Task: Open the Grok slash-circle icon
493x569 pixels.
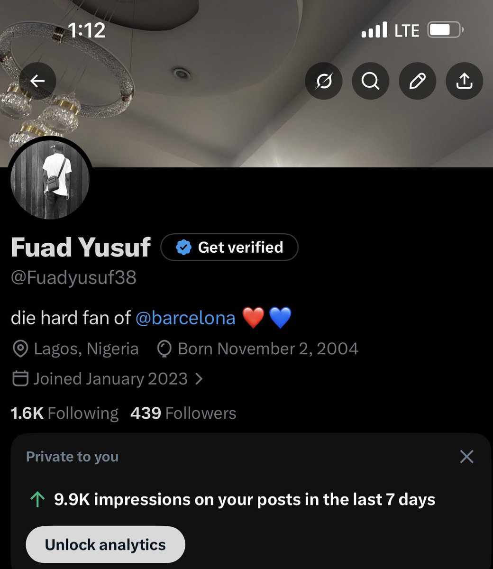Action: 324,82
